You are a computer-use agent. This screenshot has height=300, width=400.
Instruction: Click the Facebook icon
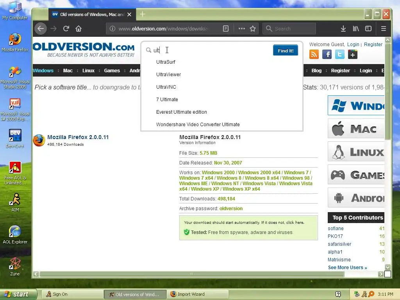click(327, 54)
